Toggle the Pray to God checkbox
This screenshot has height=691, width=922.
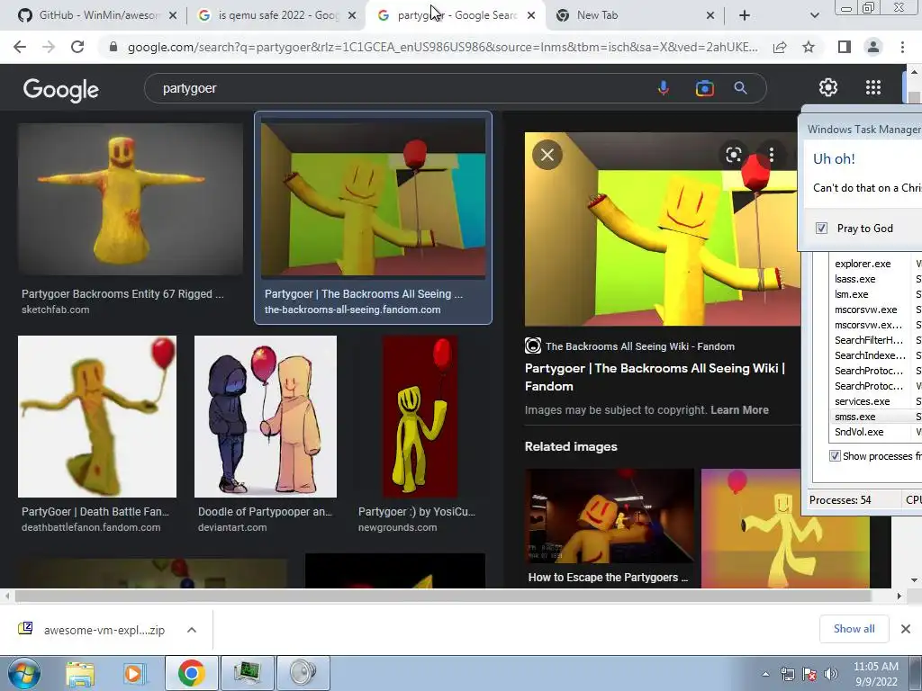pos(821,228)
